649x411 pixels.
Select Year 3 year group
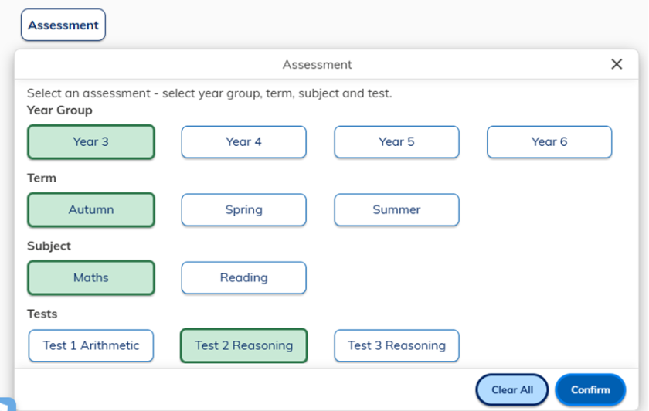[91, 142]
